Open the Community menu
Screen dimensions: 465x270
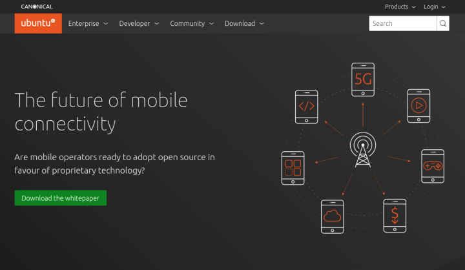[x=192, y=23]
